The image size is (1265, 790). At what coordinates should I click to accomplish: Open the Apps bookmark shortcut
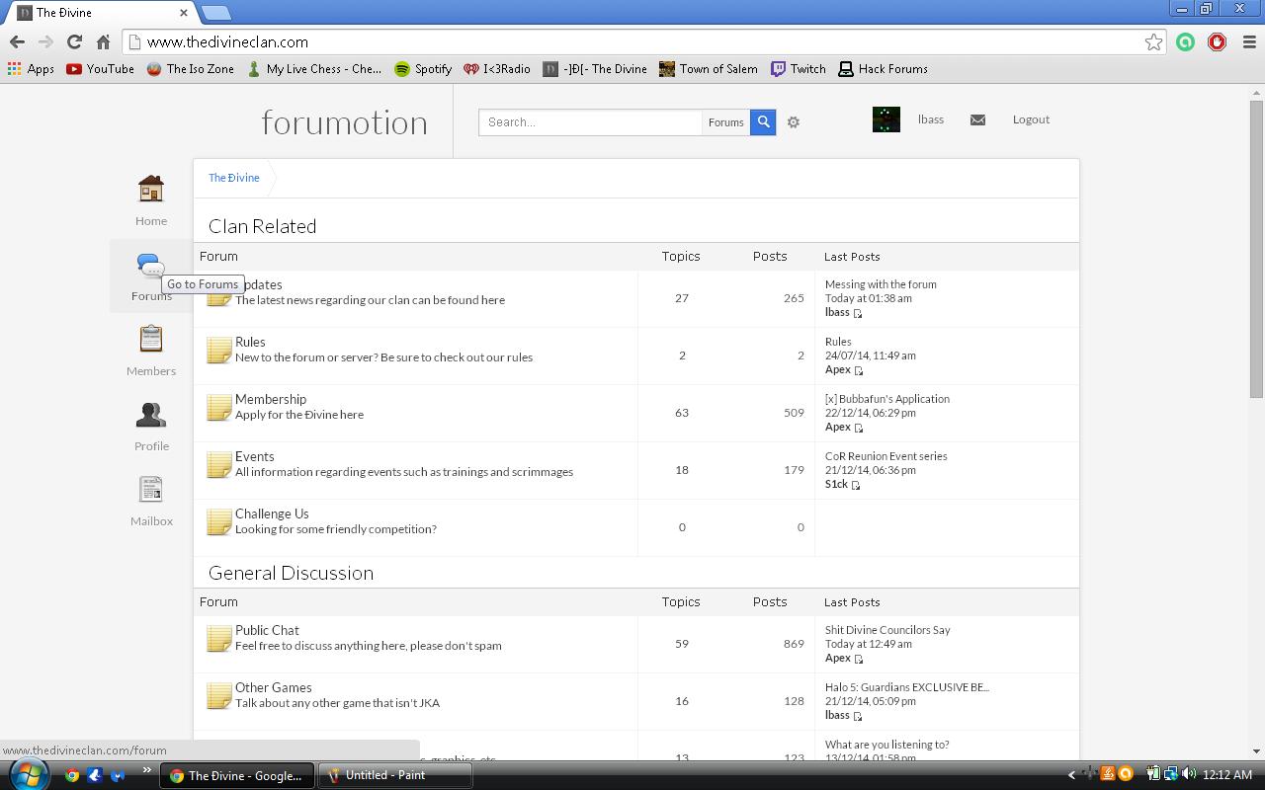31,69
